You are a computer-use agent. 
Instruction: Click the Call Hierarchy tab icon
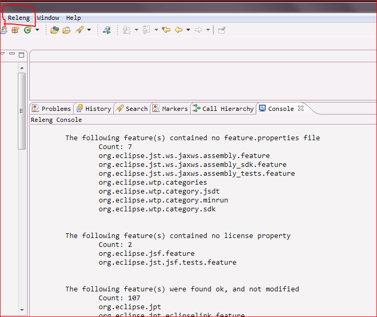[196, 108]
